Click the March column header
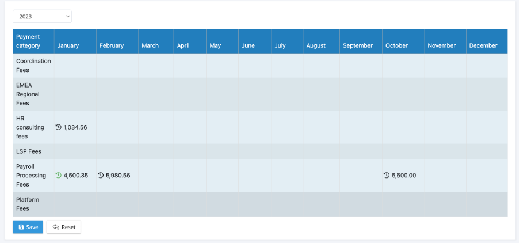This screenshot has height=243, width=520. (156, 41)
